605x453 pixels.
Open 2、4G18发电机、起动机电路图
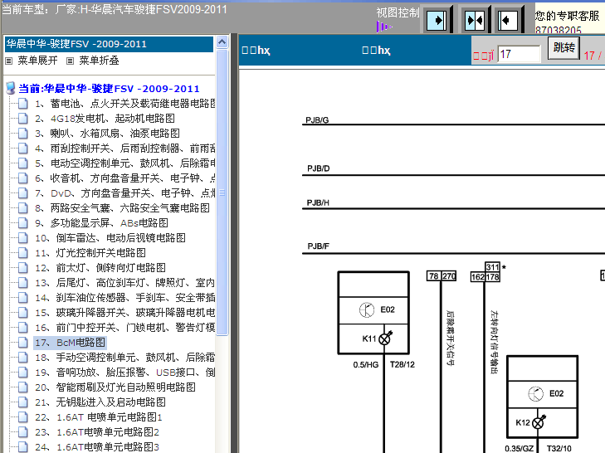(105, 119)
